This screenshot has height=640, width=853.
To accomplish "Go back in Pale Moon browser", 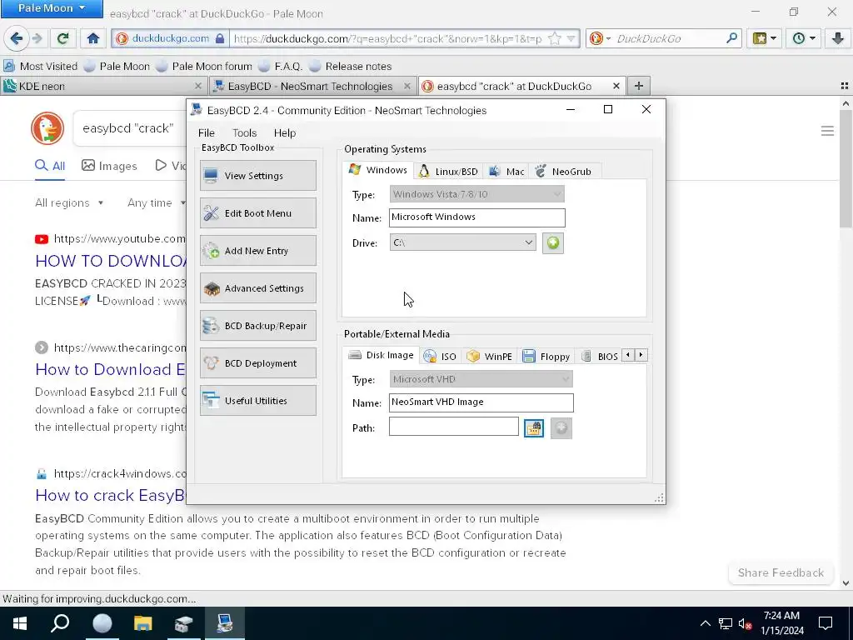I will tap(17, 38).
